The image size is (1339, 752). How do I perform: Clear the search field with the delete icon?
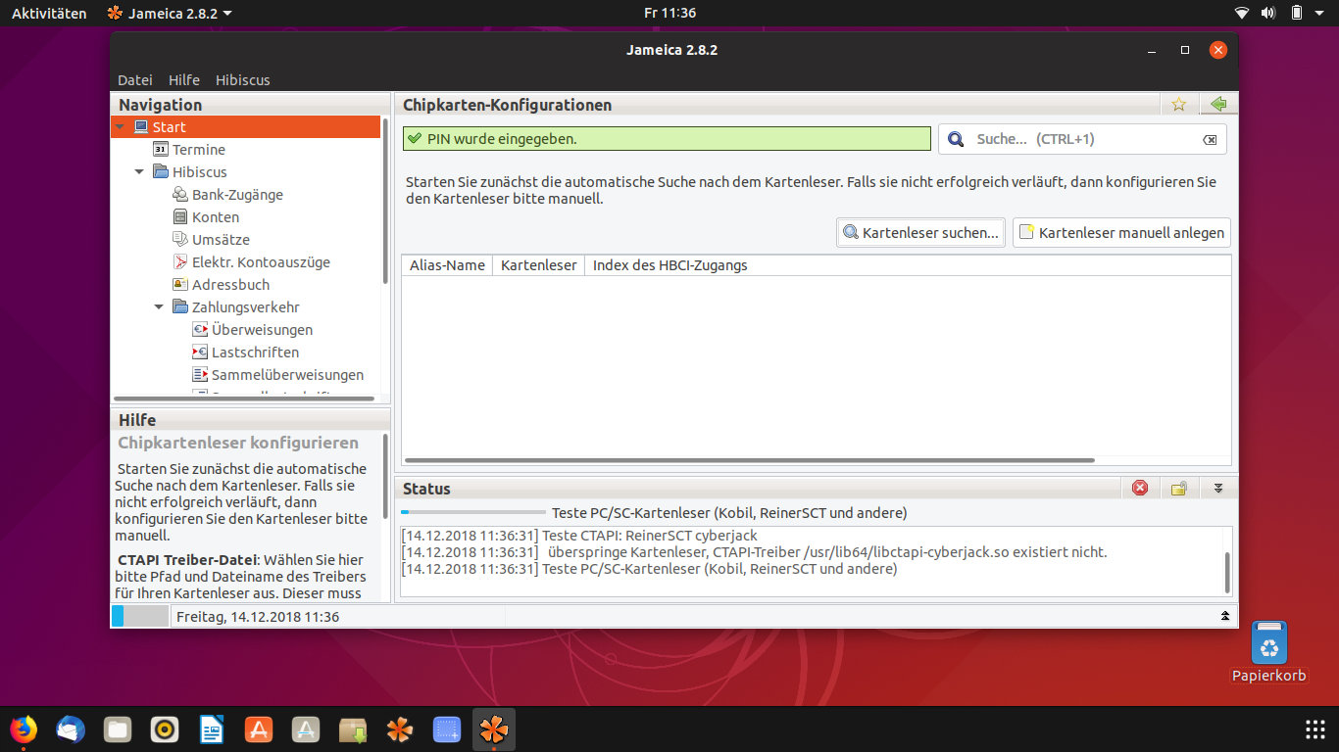tap(1210, 140)
